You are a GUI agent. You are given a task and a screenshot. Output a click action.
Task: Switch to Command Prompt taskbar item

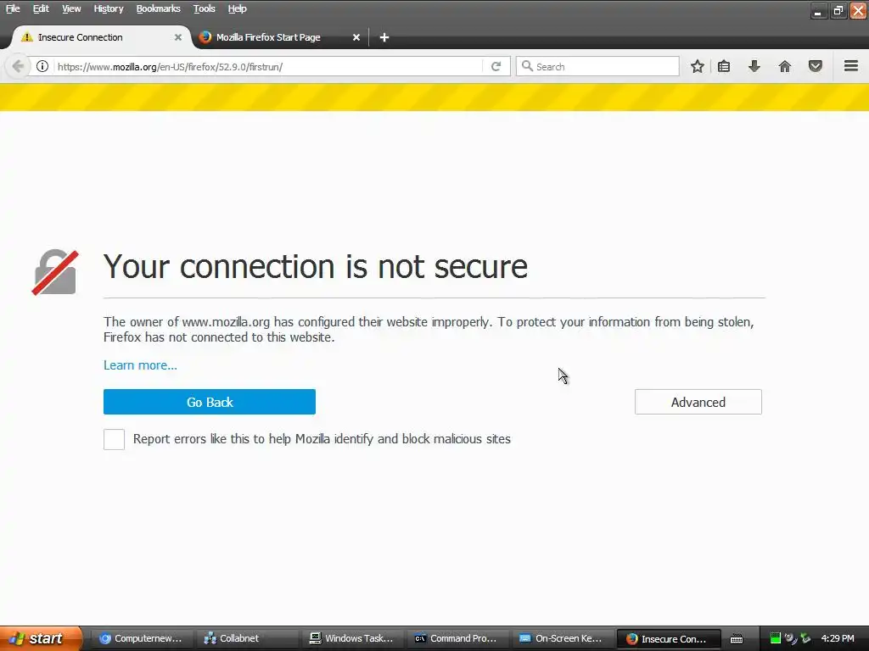[458, 638]
